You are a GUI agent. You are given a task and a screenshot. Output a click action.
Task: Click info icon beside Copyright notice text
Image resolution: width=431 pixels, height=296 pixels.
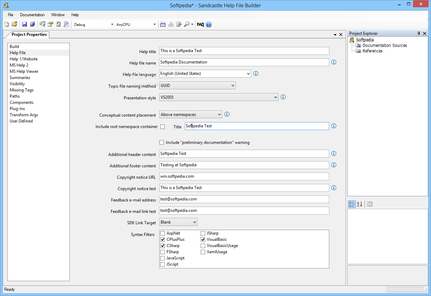click(334, 188)
